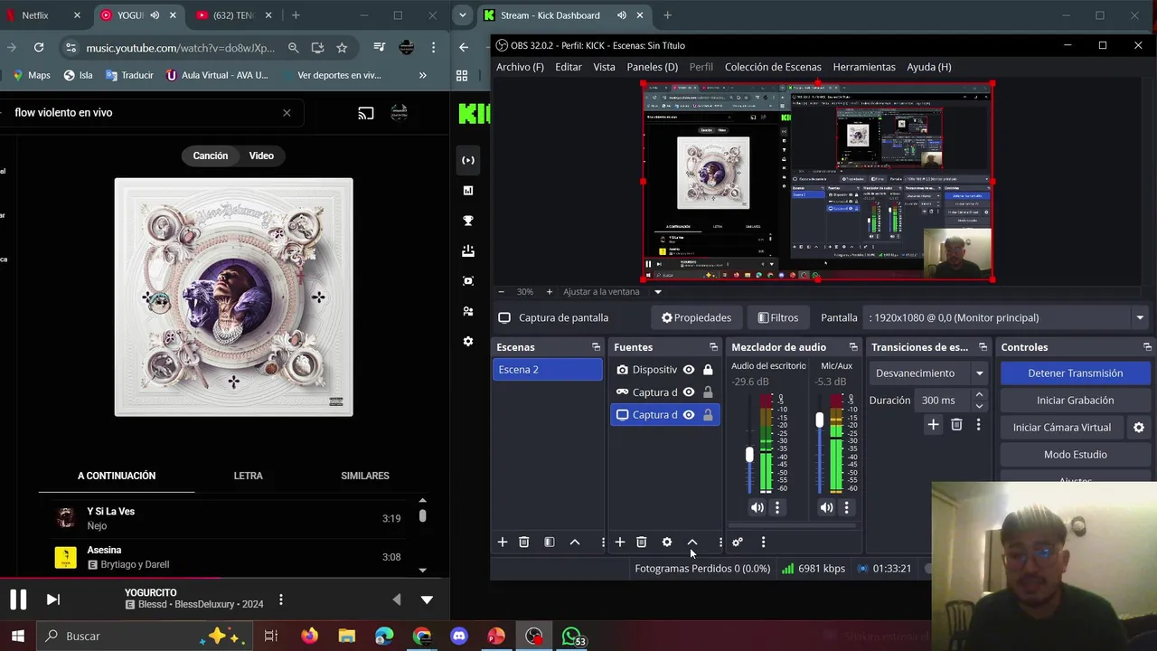This screenshot has height=651, width=1157.
Task: Open the Editar menu in OBS
Action: (569, 67)
